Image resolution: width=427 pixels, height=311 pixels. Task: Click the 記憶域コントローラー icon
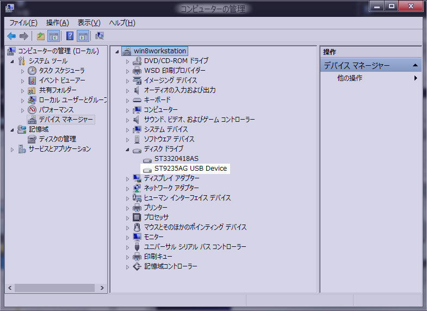pyautogui.click(x=137, y=266)
